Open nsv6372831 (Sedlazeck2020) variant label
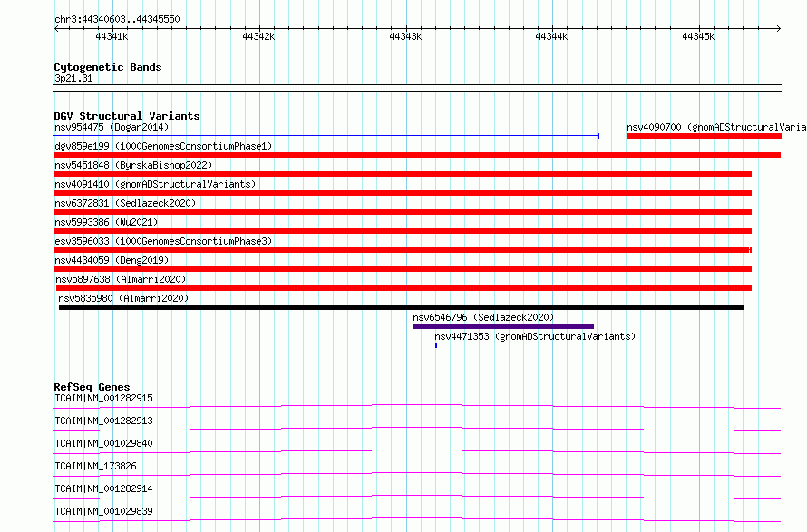 (x=125, y=203)
